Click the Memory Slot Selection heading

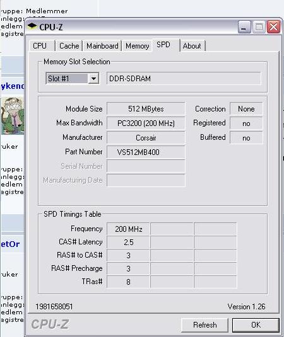77,62
